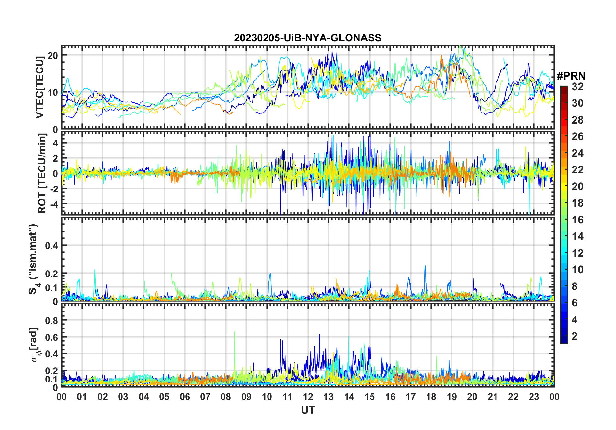
Task: Select x-axis hour label "15"
Action: [370, 397]
